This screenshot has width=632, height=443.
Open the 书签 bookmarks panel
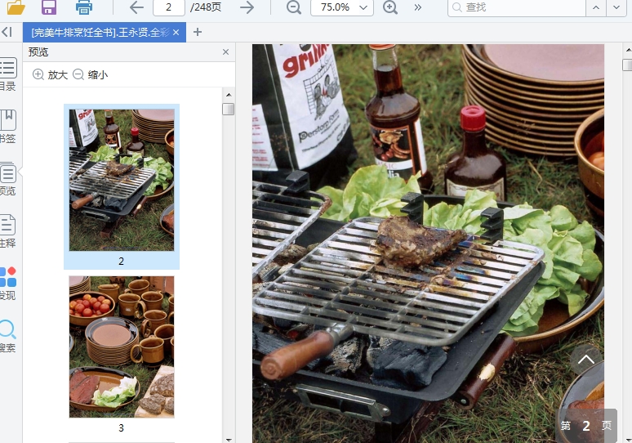tap(7, 127)
